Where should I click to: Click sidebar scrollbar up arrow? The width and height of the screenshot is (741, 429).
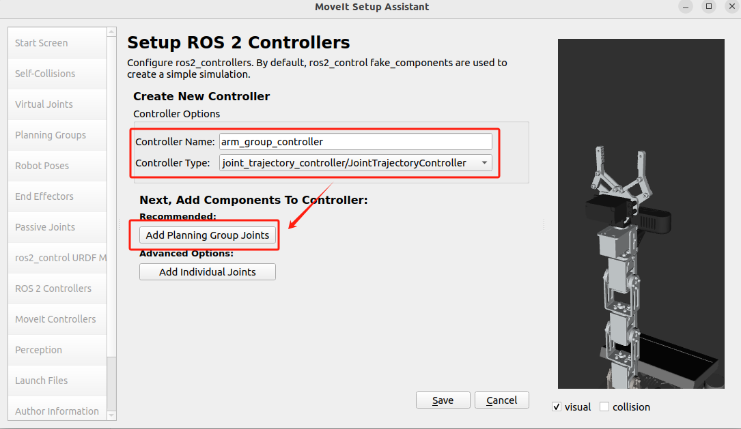[x=111, y=31]
